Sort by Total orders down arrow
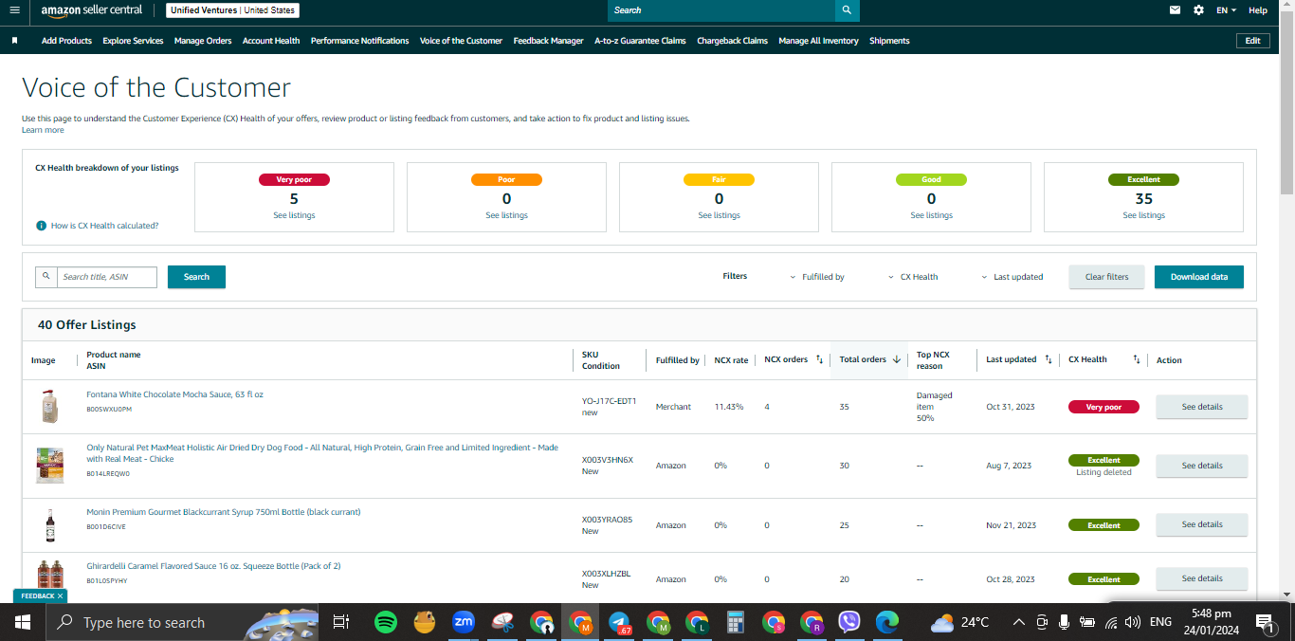Screen dimensions: 1295x641 [x=897, y=359]
